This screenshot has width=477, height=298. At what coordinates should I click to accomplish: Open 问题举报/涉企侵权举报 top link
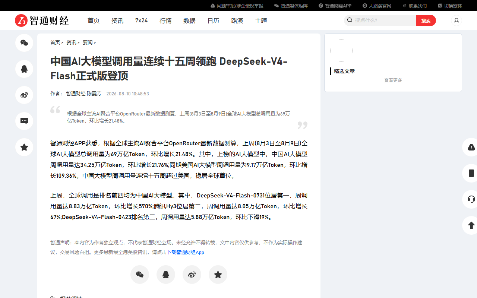click(x=237, y=6)
